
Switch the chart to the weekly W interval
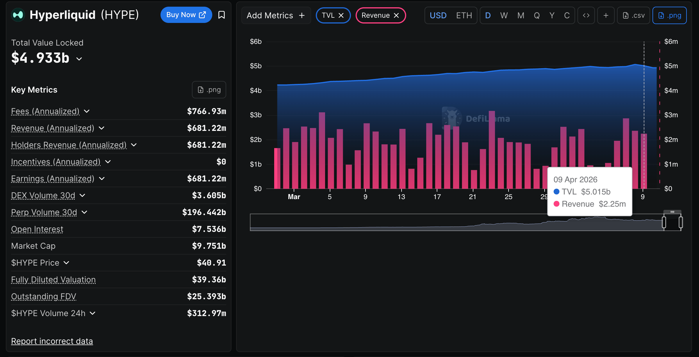pos(504,15)
